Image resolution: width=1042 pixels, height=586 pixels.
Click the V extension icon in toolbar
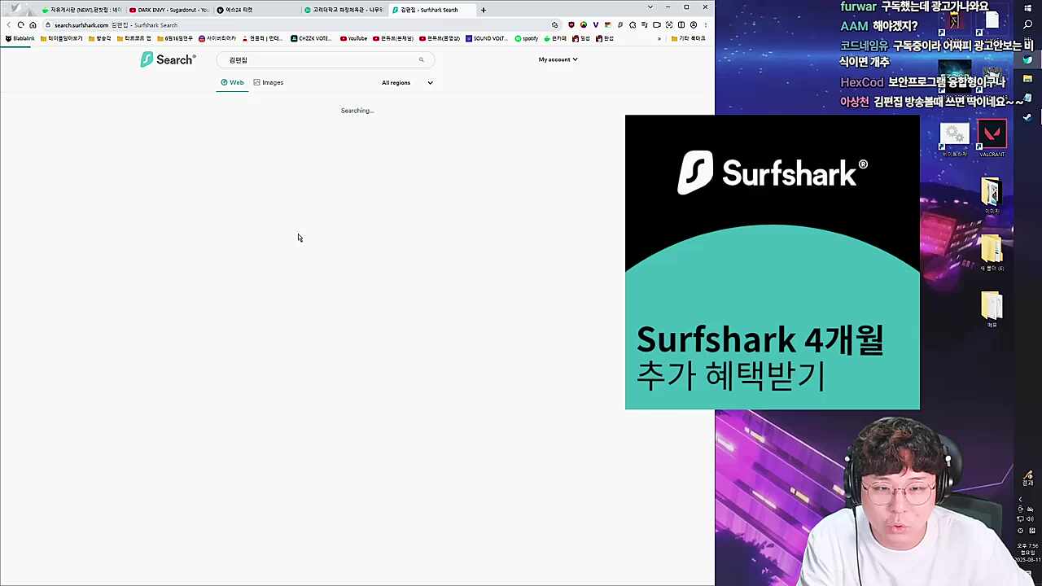pos(596,25)
